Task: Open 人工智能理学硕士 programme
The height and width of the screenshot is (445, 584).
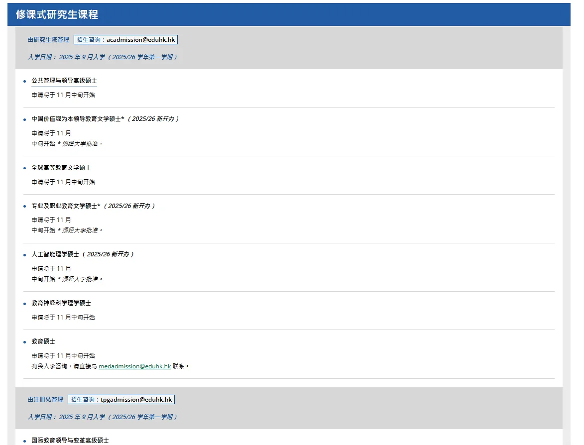Action: 55,254
